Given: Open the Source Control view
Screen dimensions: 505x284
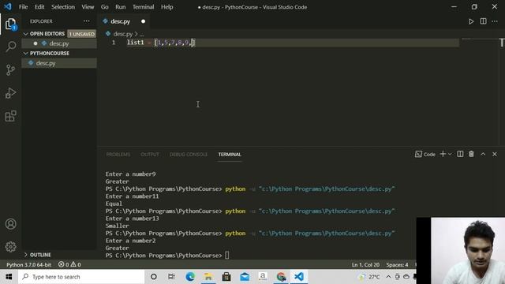Looking at the screenshot, I should tap(10, 70).
